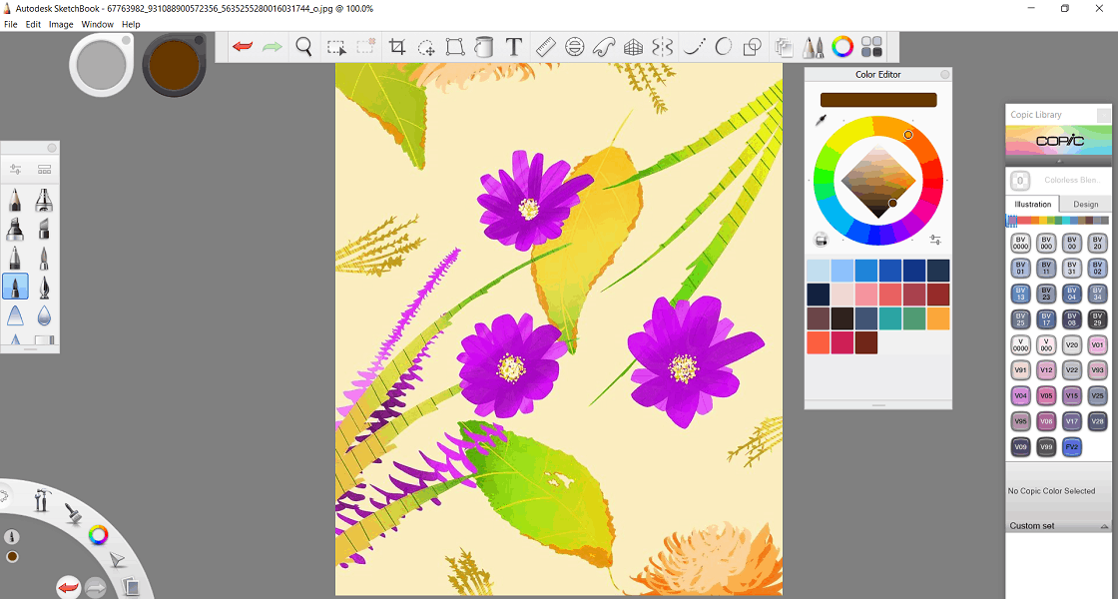Select Copic color BV0000
Viewport: 1118px width, 599px height.
point(1020,244)
